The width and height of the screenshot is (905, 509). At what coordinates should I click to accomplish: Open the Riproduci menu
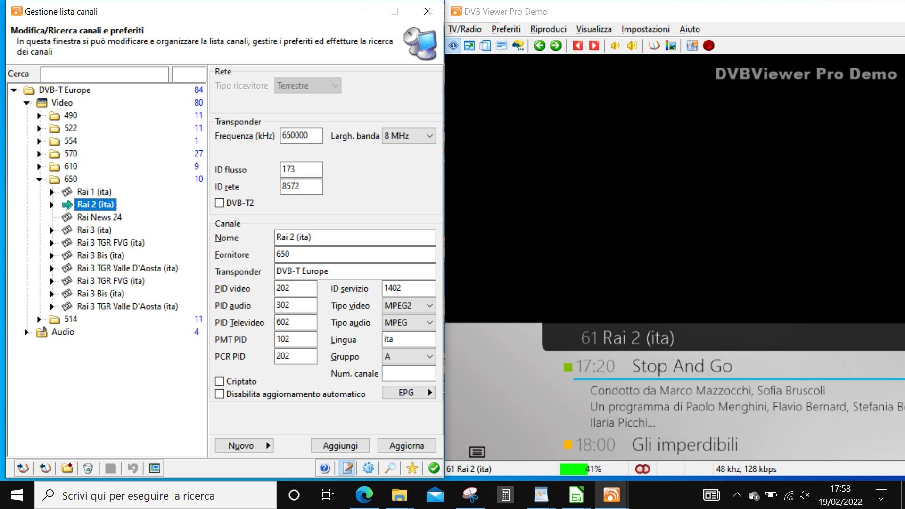tap(548, 29)
